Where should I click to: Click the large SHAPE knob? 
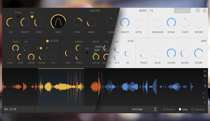tap(58, 22)
